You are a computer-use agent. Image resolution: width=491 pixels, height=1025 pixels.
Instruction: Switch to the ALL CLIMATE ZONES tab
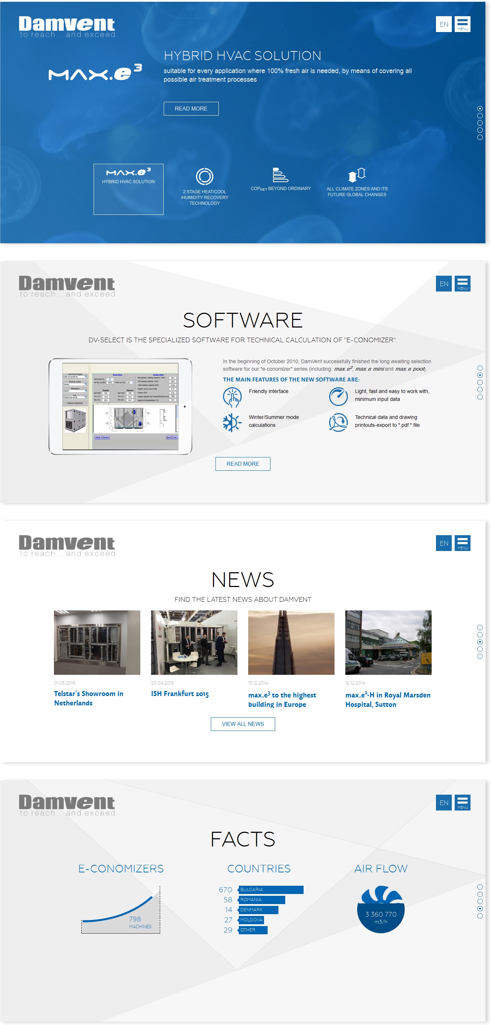pos(357,182)
